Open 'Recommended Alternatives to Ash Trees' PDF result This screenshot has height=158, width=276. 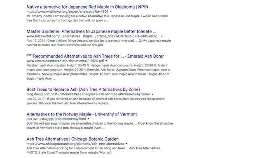click(x=98, y=56)
